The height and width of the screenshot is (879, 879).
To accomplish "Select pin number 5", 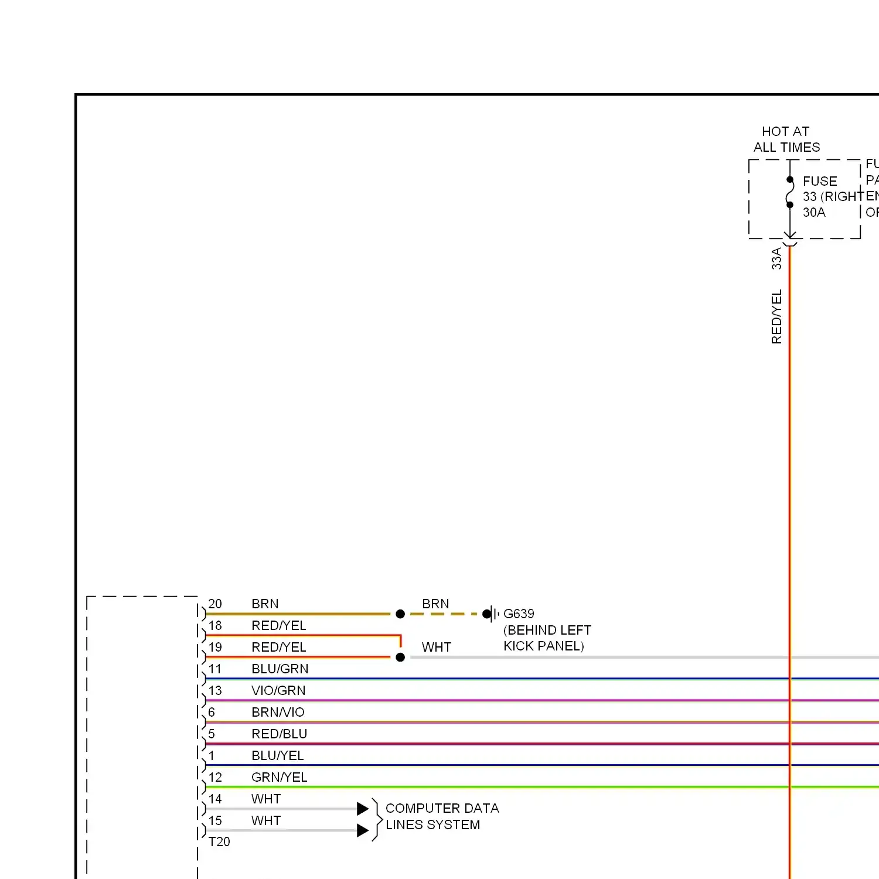I will point(212,734).
